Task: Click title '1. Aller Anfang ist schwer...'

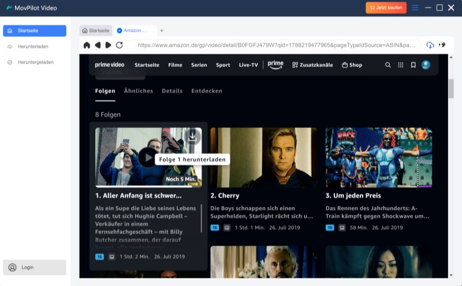Action: coord(138,195)
